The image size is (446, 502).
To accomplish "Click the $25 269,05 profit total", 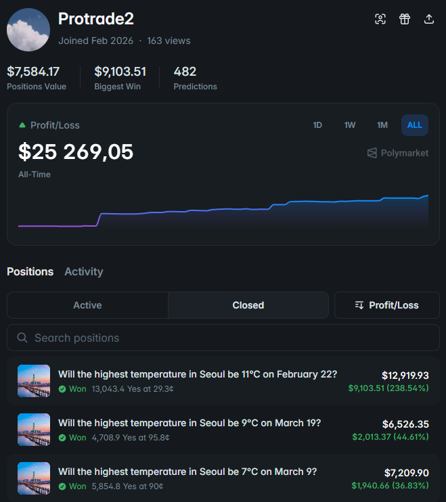I will click(76, 152).
